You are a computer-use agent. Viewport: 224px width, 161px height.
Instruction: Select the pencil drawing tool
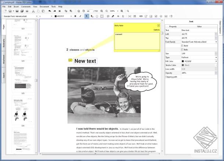point(113,16)
